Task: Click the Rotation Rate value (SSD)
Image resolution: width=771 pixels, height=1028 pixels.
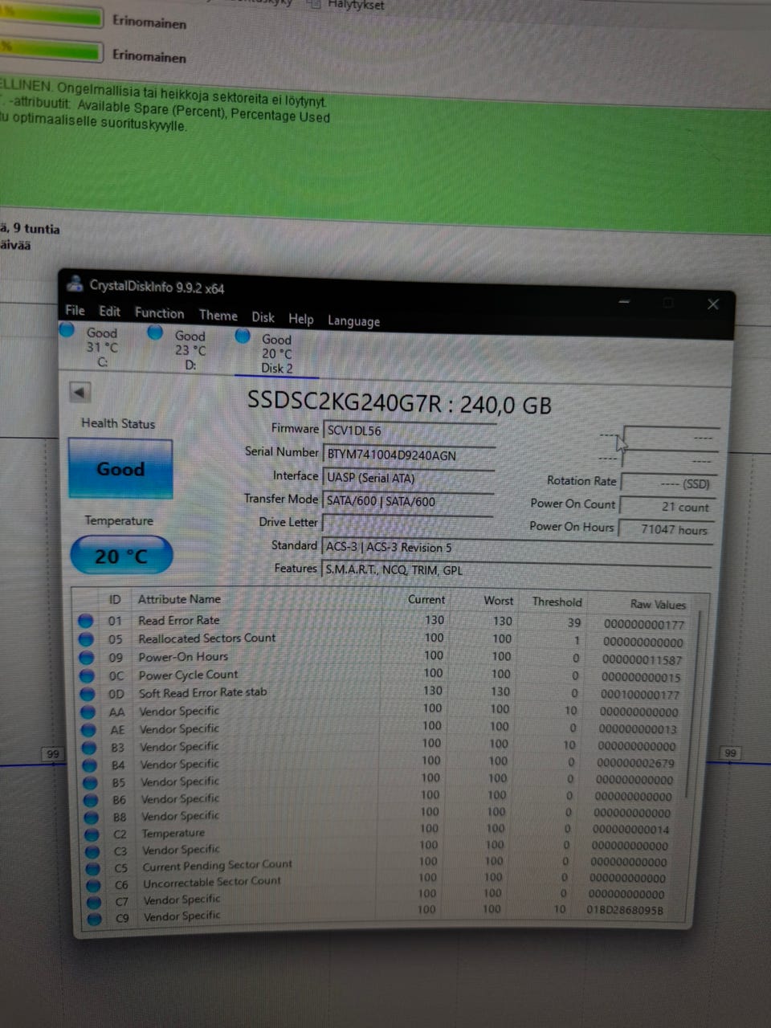Action: (669, 484)
